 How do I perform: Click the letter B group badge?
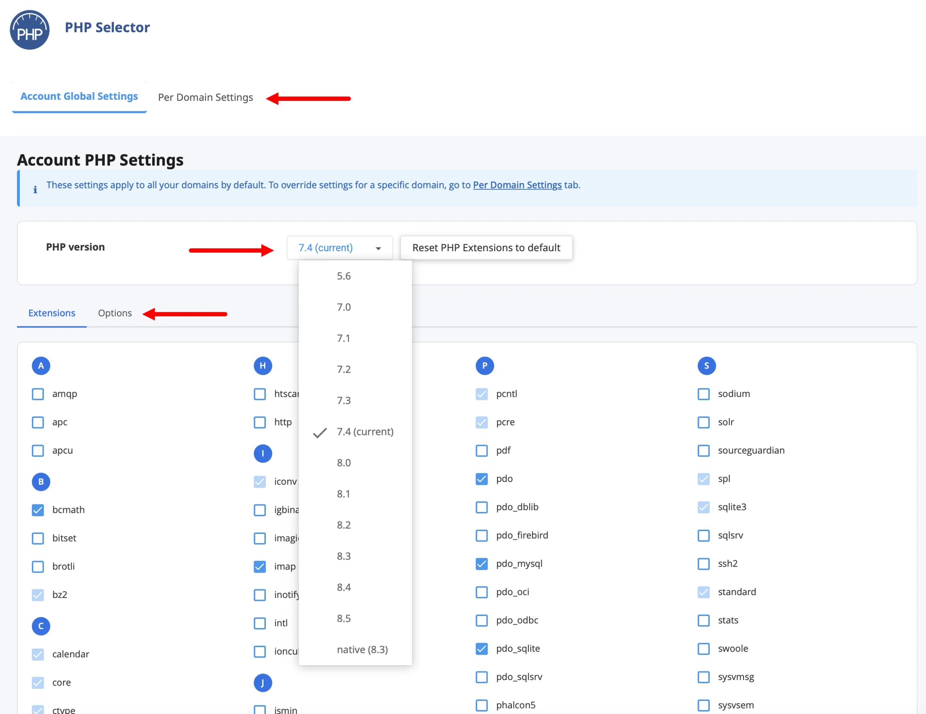[x=41, y=482]
